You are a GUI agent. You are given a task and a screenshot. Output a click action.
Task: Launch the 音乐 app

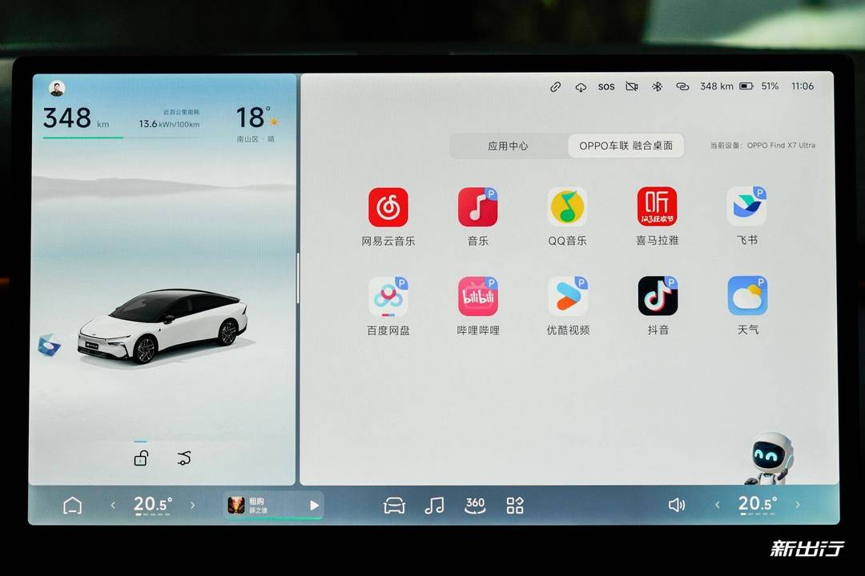(477, 207)
